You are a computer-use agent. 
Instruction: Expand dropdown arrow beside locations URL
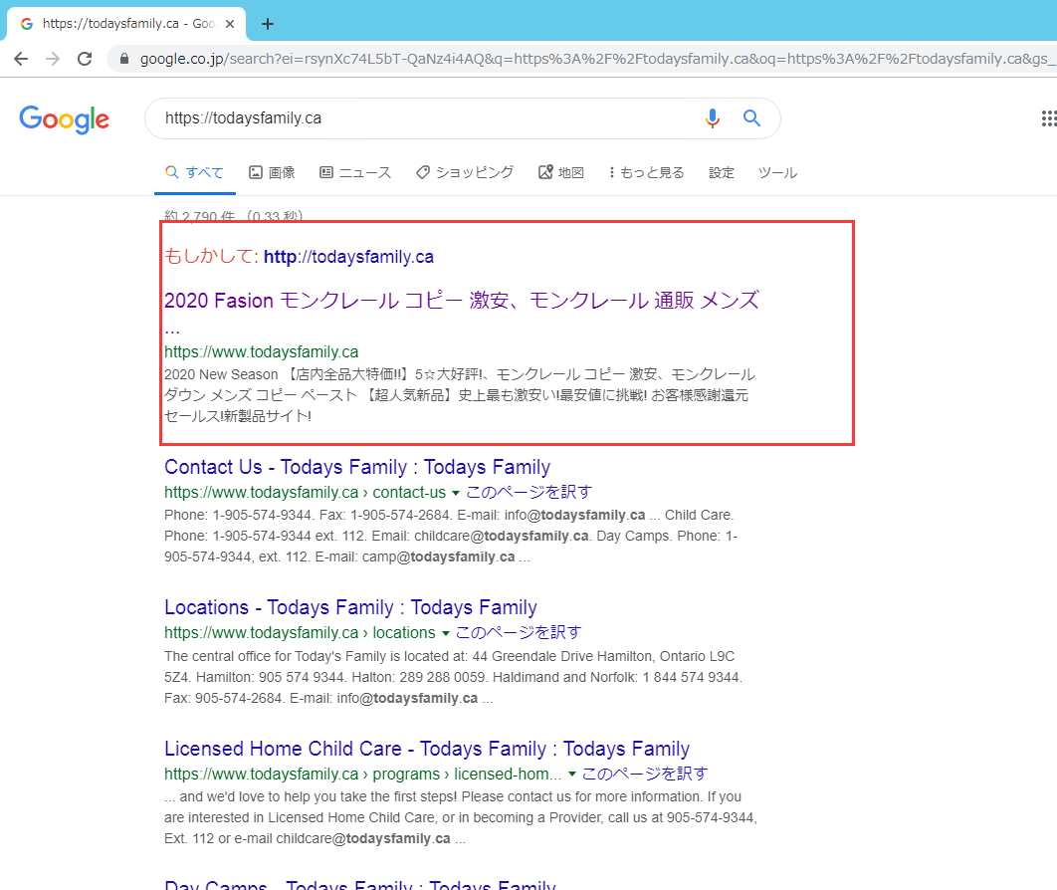[x=446, y=633]
